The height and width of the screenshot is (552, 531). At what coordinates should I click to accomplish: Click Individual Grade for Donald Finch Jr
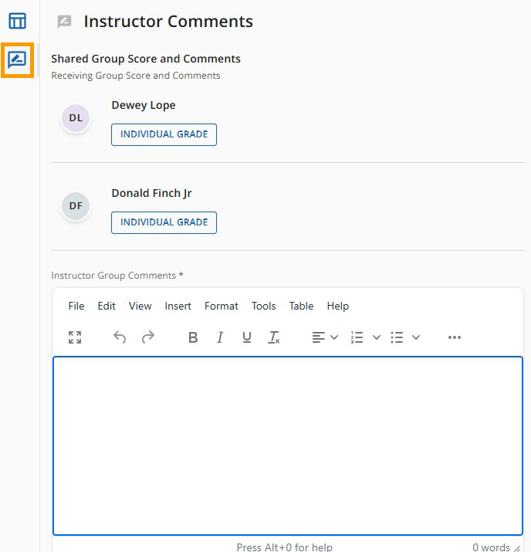[164, 222]
